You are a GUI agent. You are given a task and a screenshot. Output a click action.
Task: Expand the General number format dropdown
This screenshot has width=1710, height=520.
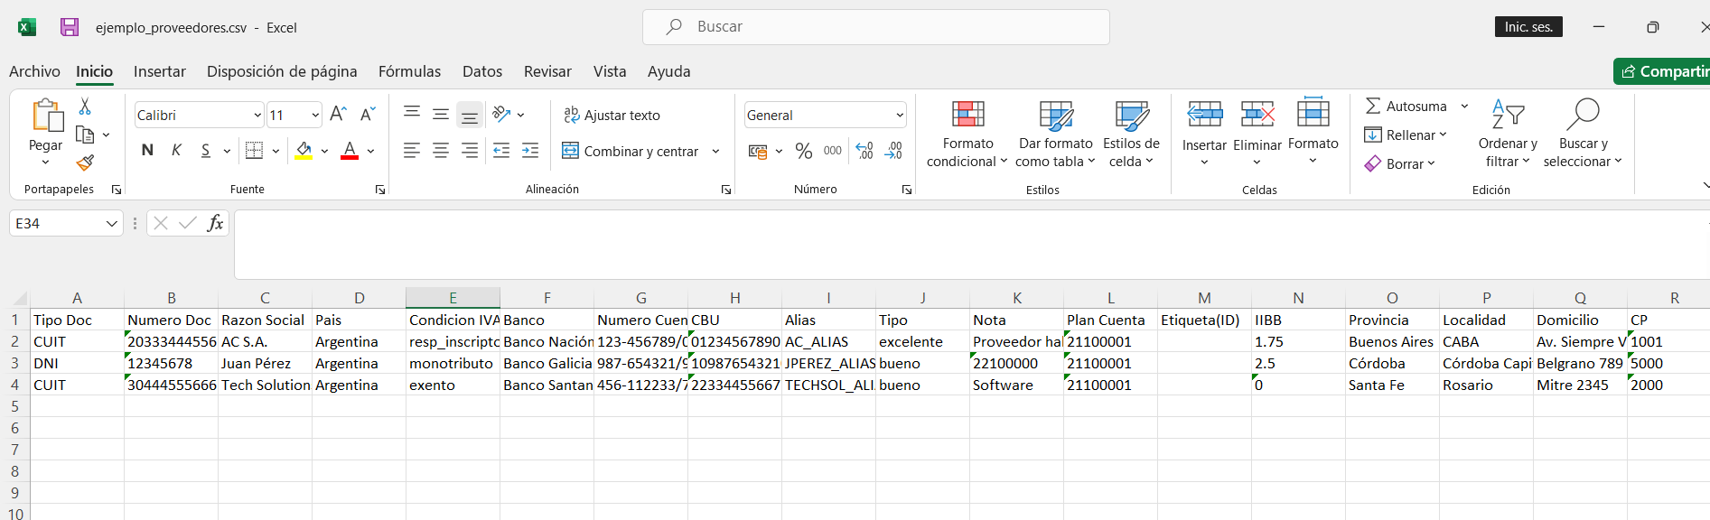[x=900, y=116]
